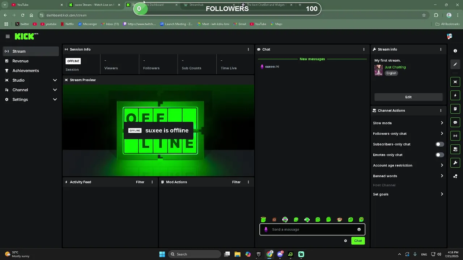Open Channel Actions three-dot menu
Screen dimensions: 463x260
(441, 110)
